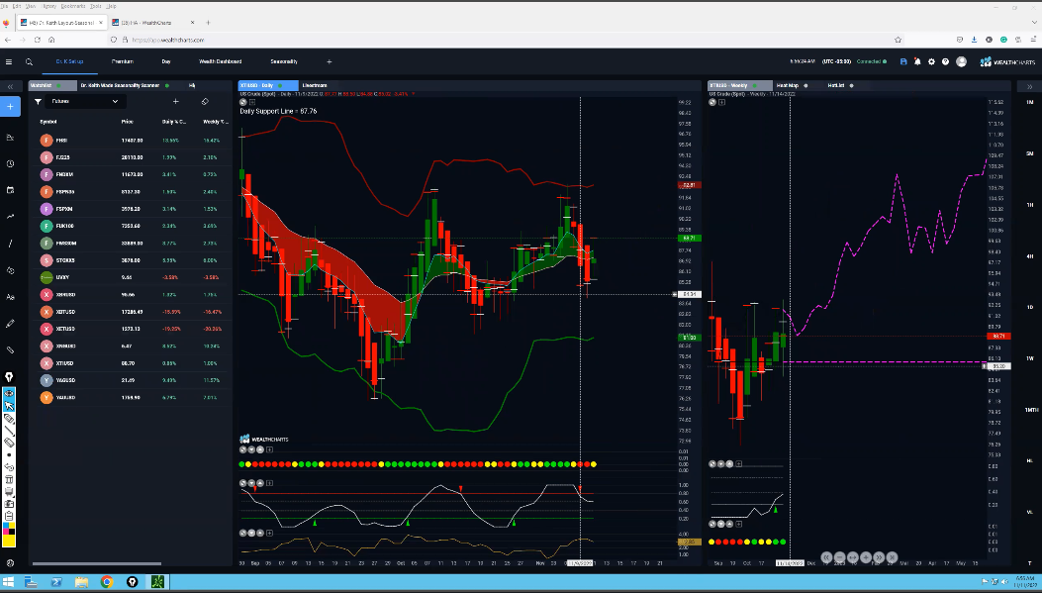Open the calendar icon in left sidebar
This screenshot has width=1042, height=593.
click(10, 190)
